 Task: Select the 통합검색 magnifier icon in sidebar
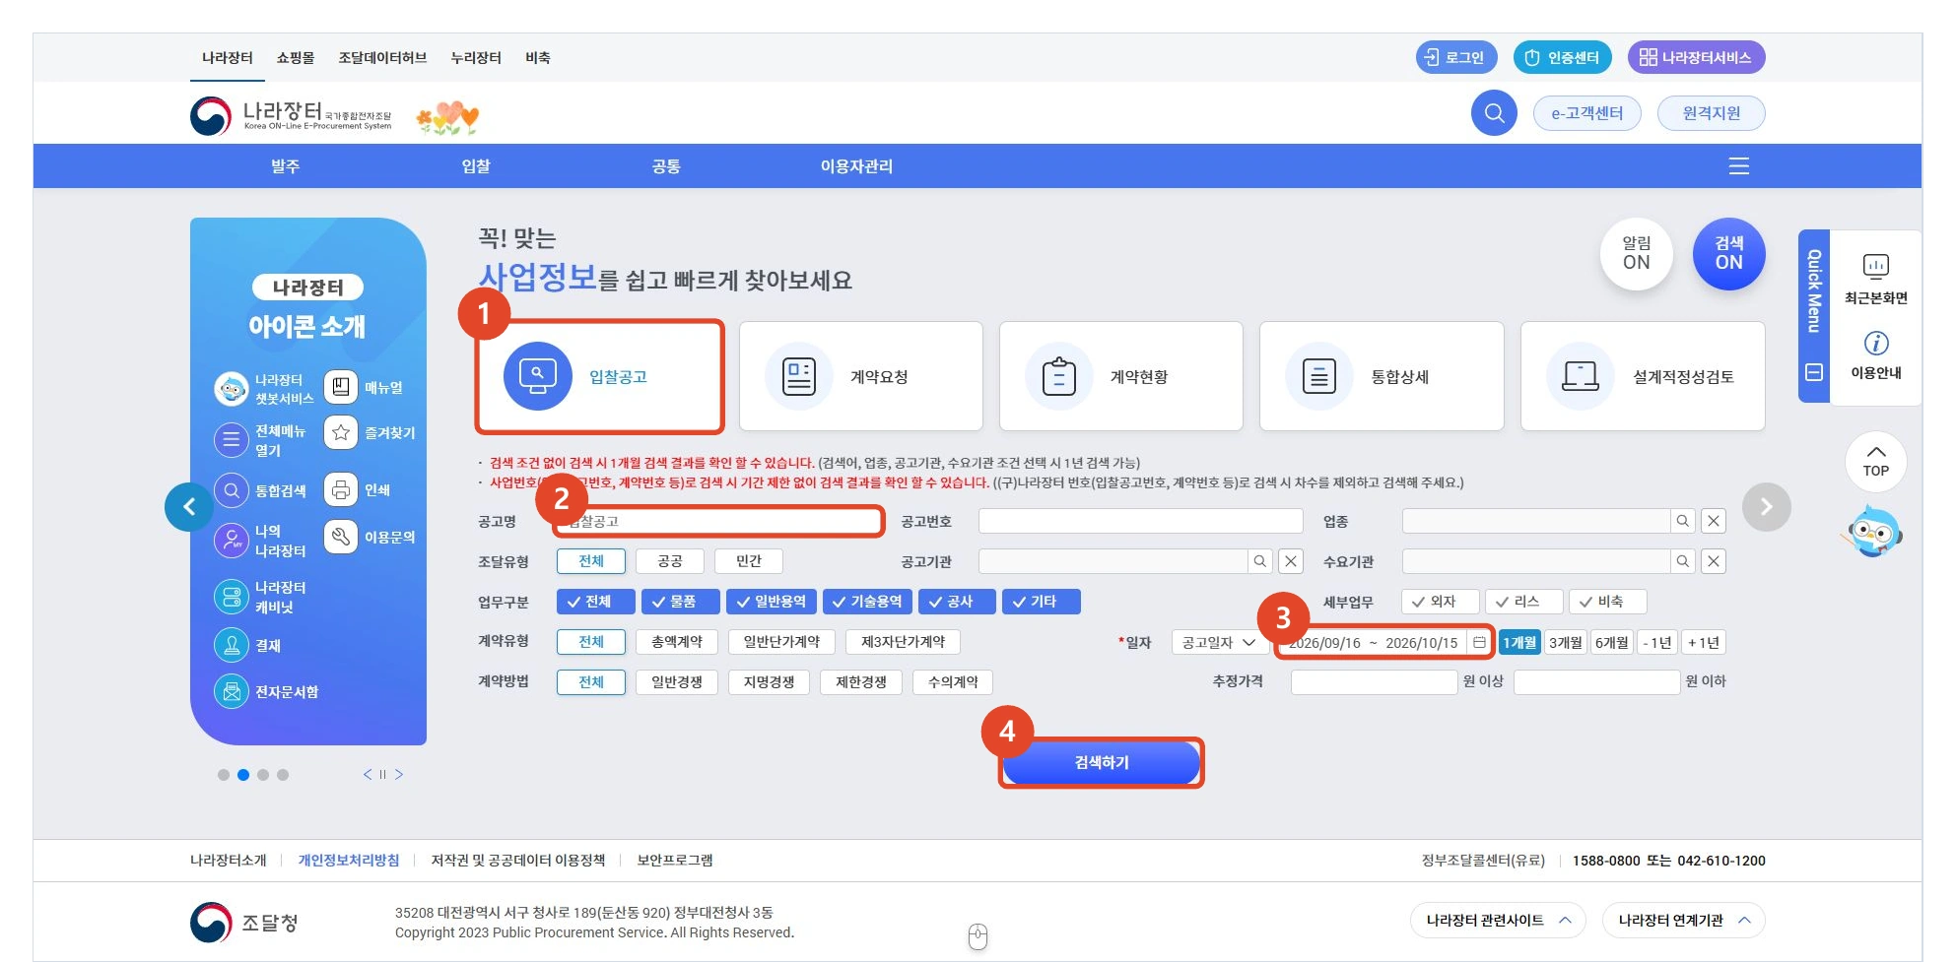coord(232,490)
